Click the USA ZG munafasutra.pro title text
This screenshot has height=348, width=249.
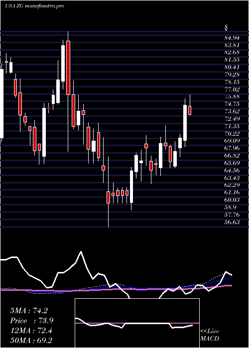pyautogui.click(x=34, y=6)
